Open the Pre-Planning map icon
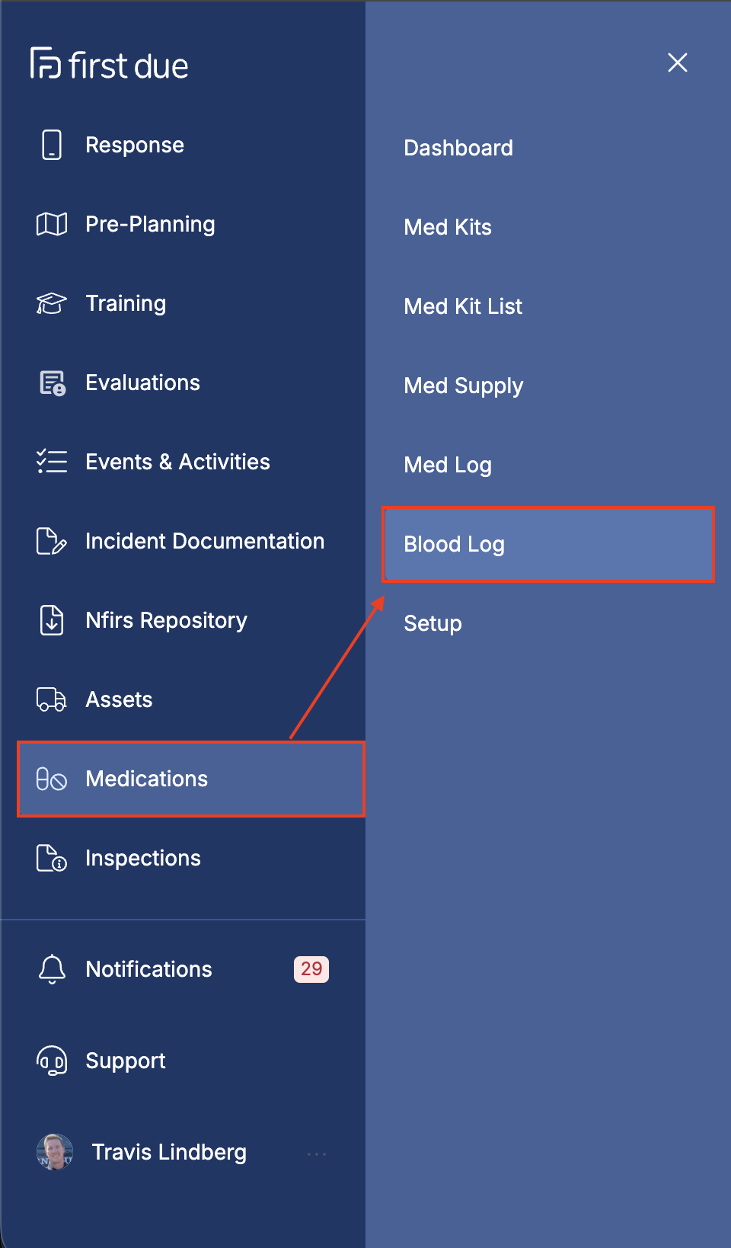731x1248 pixels. (x=52, y=224)
